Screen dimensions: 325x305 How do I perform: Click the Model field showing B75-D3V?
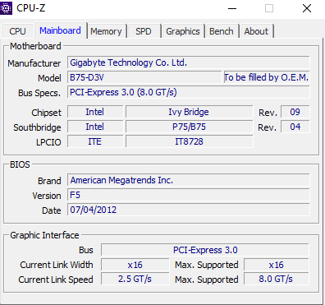coord(144,77)
